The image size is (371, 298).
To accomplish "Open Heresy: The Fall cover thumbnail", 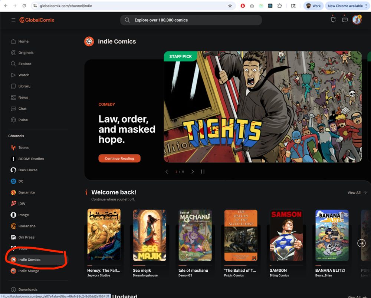I will click(x=104, y=235).
